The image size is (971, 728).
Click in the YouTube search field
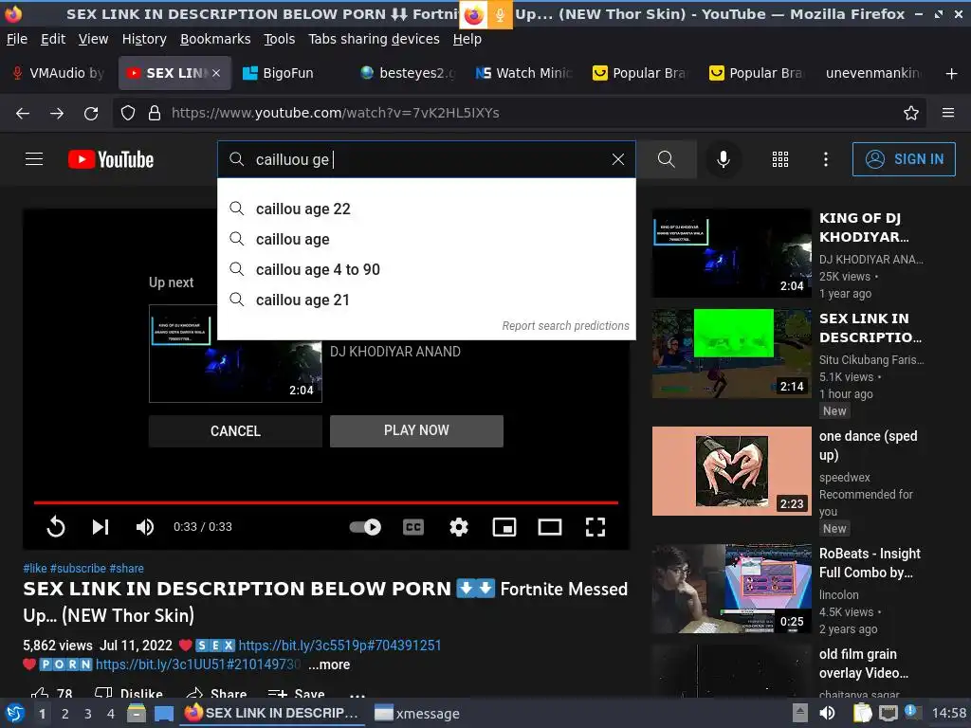pos(428,159)
